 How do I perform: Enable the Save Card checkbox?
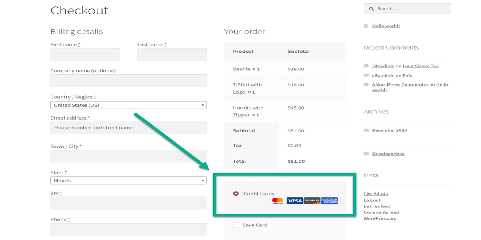pyautogui.click(x=236, y=225)
